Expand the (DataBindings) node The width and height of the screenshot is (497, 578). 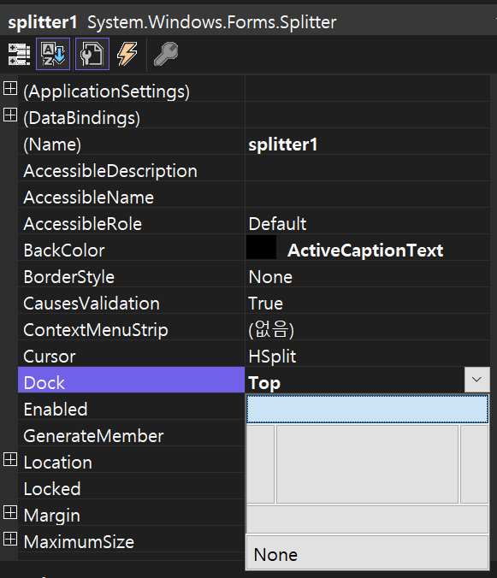click(10, 115)
